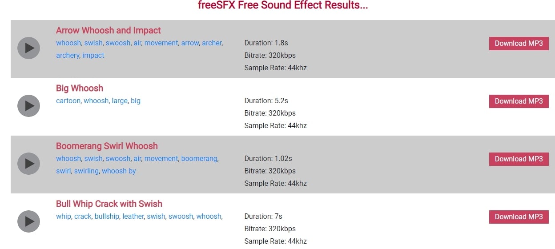Open the Big Whoosh title link
This screenshot has width=555, height=249.
(x=79, y=88)
